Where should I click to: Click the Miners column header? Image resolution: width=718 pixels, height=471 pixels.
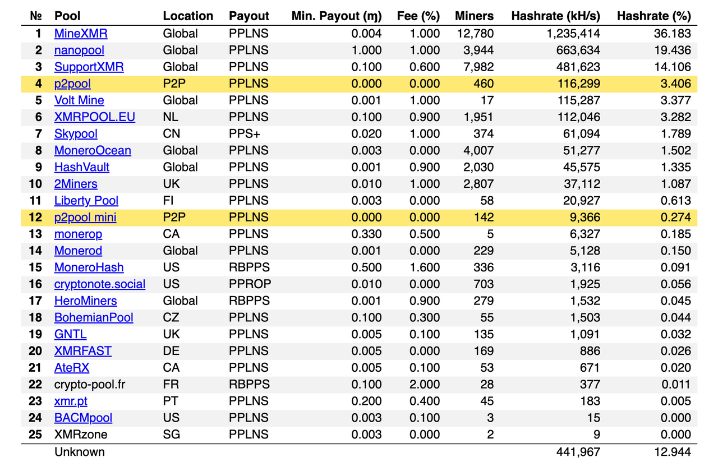point(475,16)
